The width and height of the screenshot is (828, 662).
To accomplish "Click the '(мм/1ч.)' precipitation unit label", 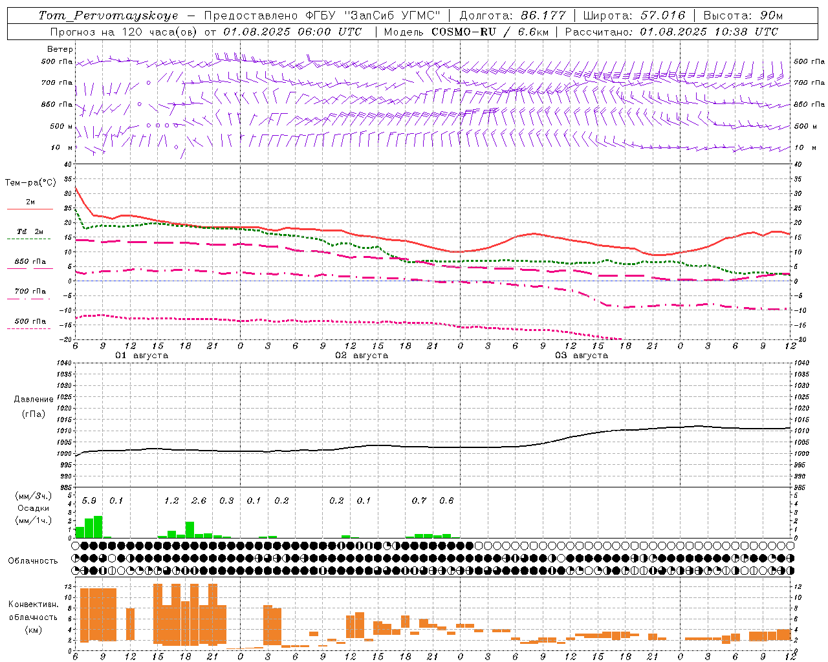I will [34, 520].
